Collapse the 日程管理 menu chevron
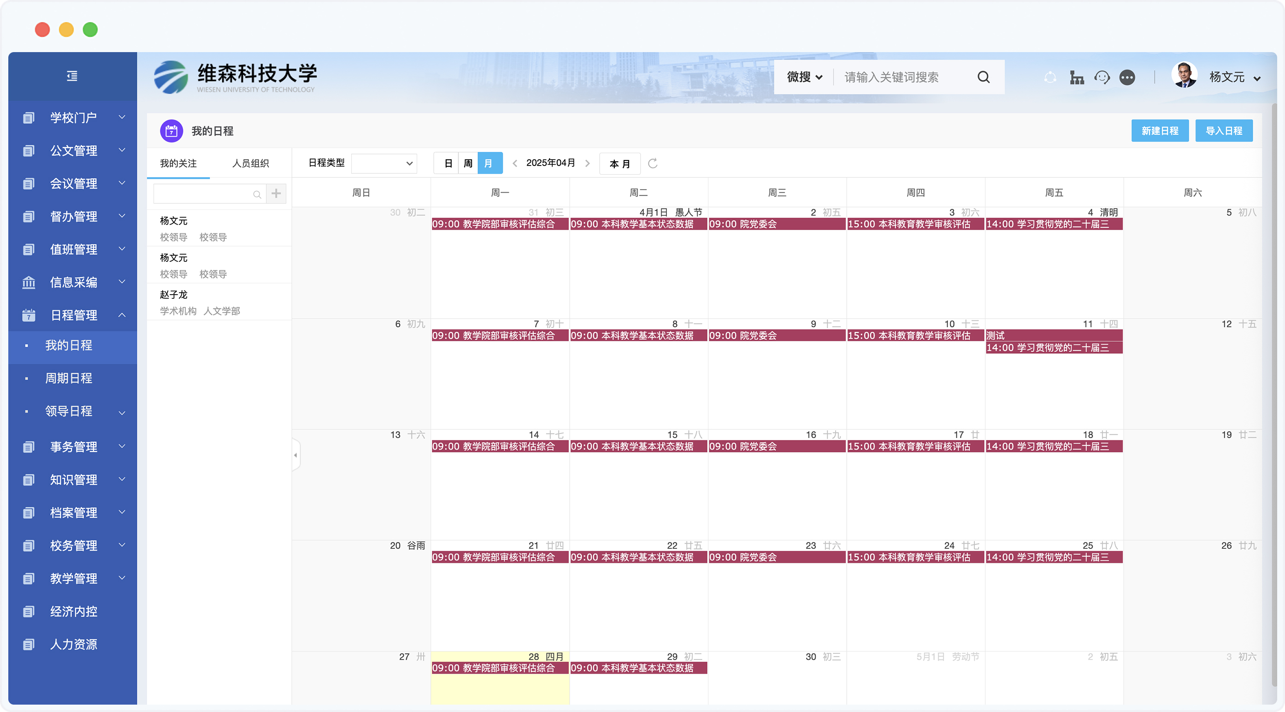This screenshot has height=712, width=1285. 122,315
